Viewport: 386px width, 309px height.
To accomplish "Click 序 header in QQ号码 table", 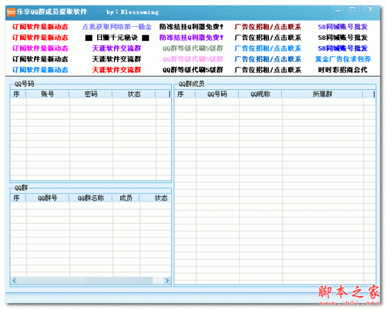I will click(x=17, y=94).
